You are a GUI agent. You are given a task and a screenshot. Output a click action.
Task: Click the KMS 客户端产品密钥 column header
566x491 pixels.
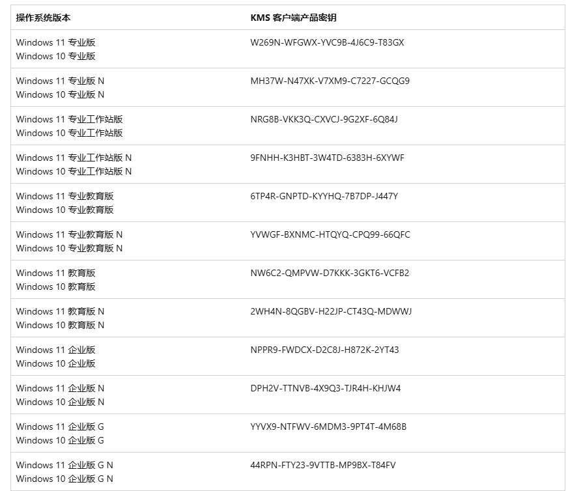pyautogui.click(x=293, y=18)
